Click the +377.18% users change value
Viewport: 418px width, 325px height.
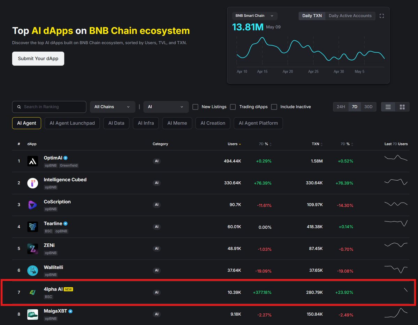pyautogui.click(x=262, y=293)
